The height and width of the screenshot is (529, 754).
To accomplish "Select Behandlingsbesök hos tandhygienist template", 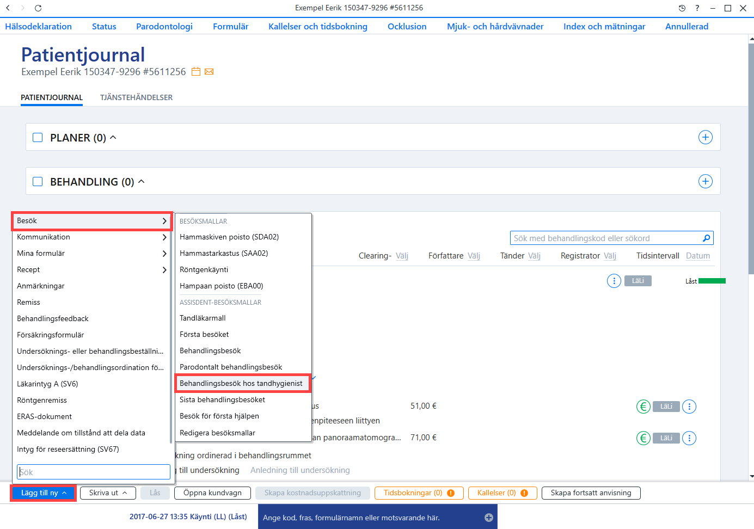I will [x=242, y=383].
